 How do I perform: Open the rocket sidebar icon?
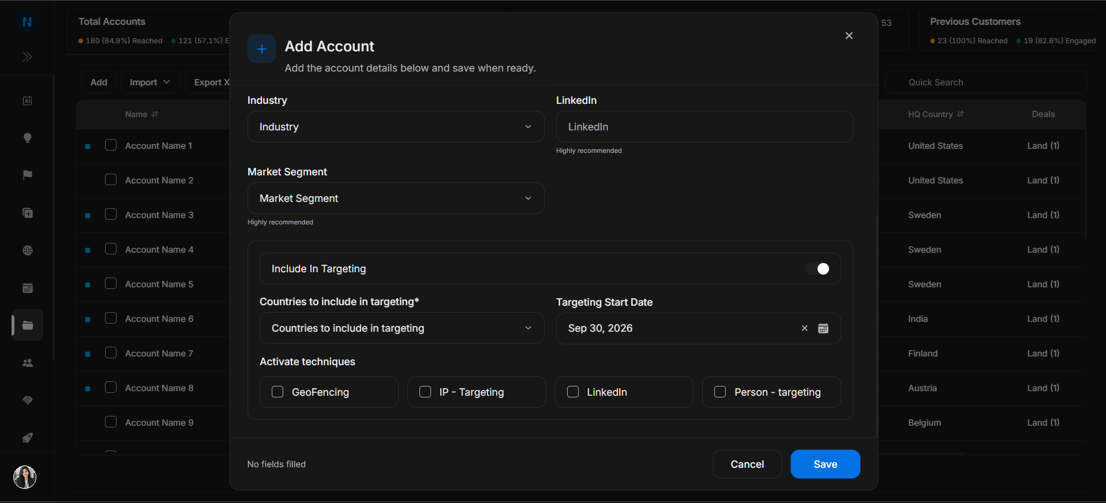click(27, 438)
